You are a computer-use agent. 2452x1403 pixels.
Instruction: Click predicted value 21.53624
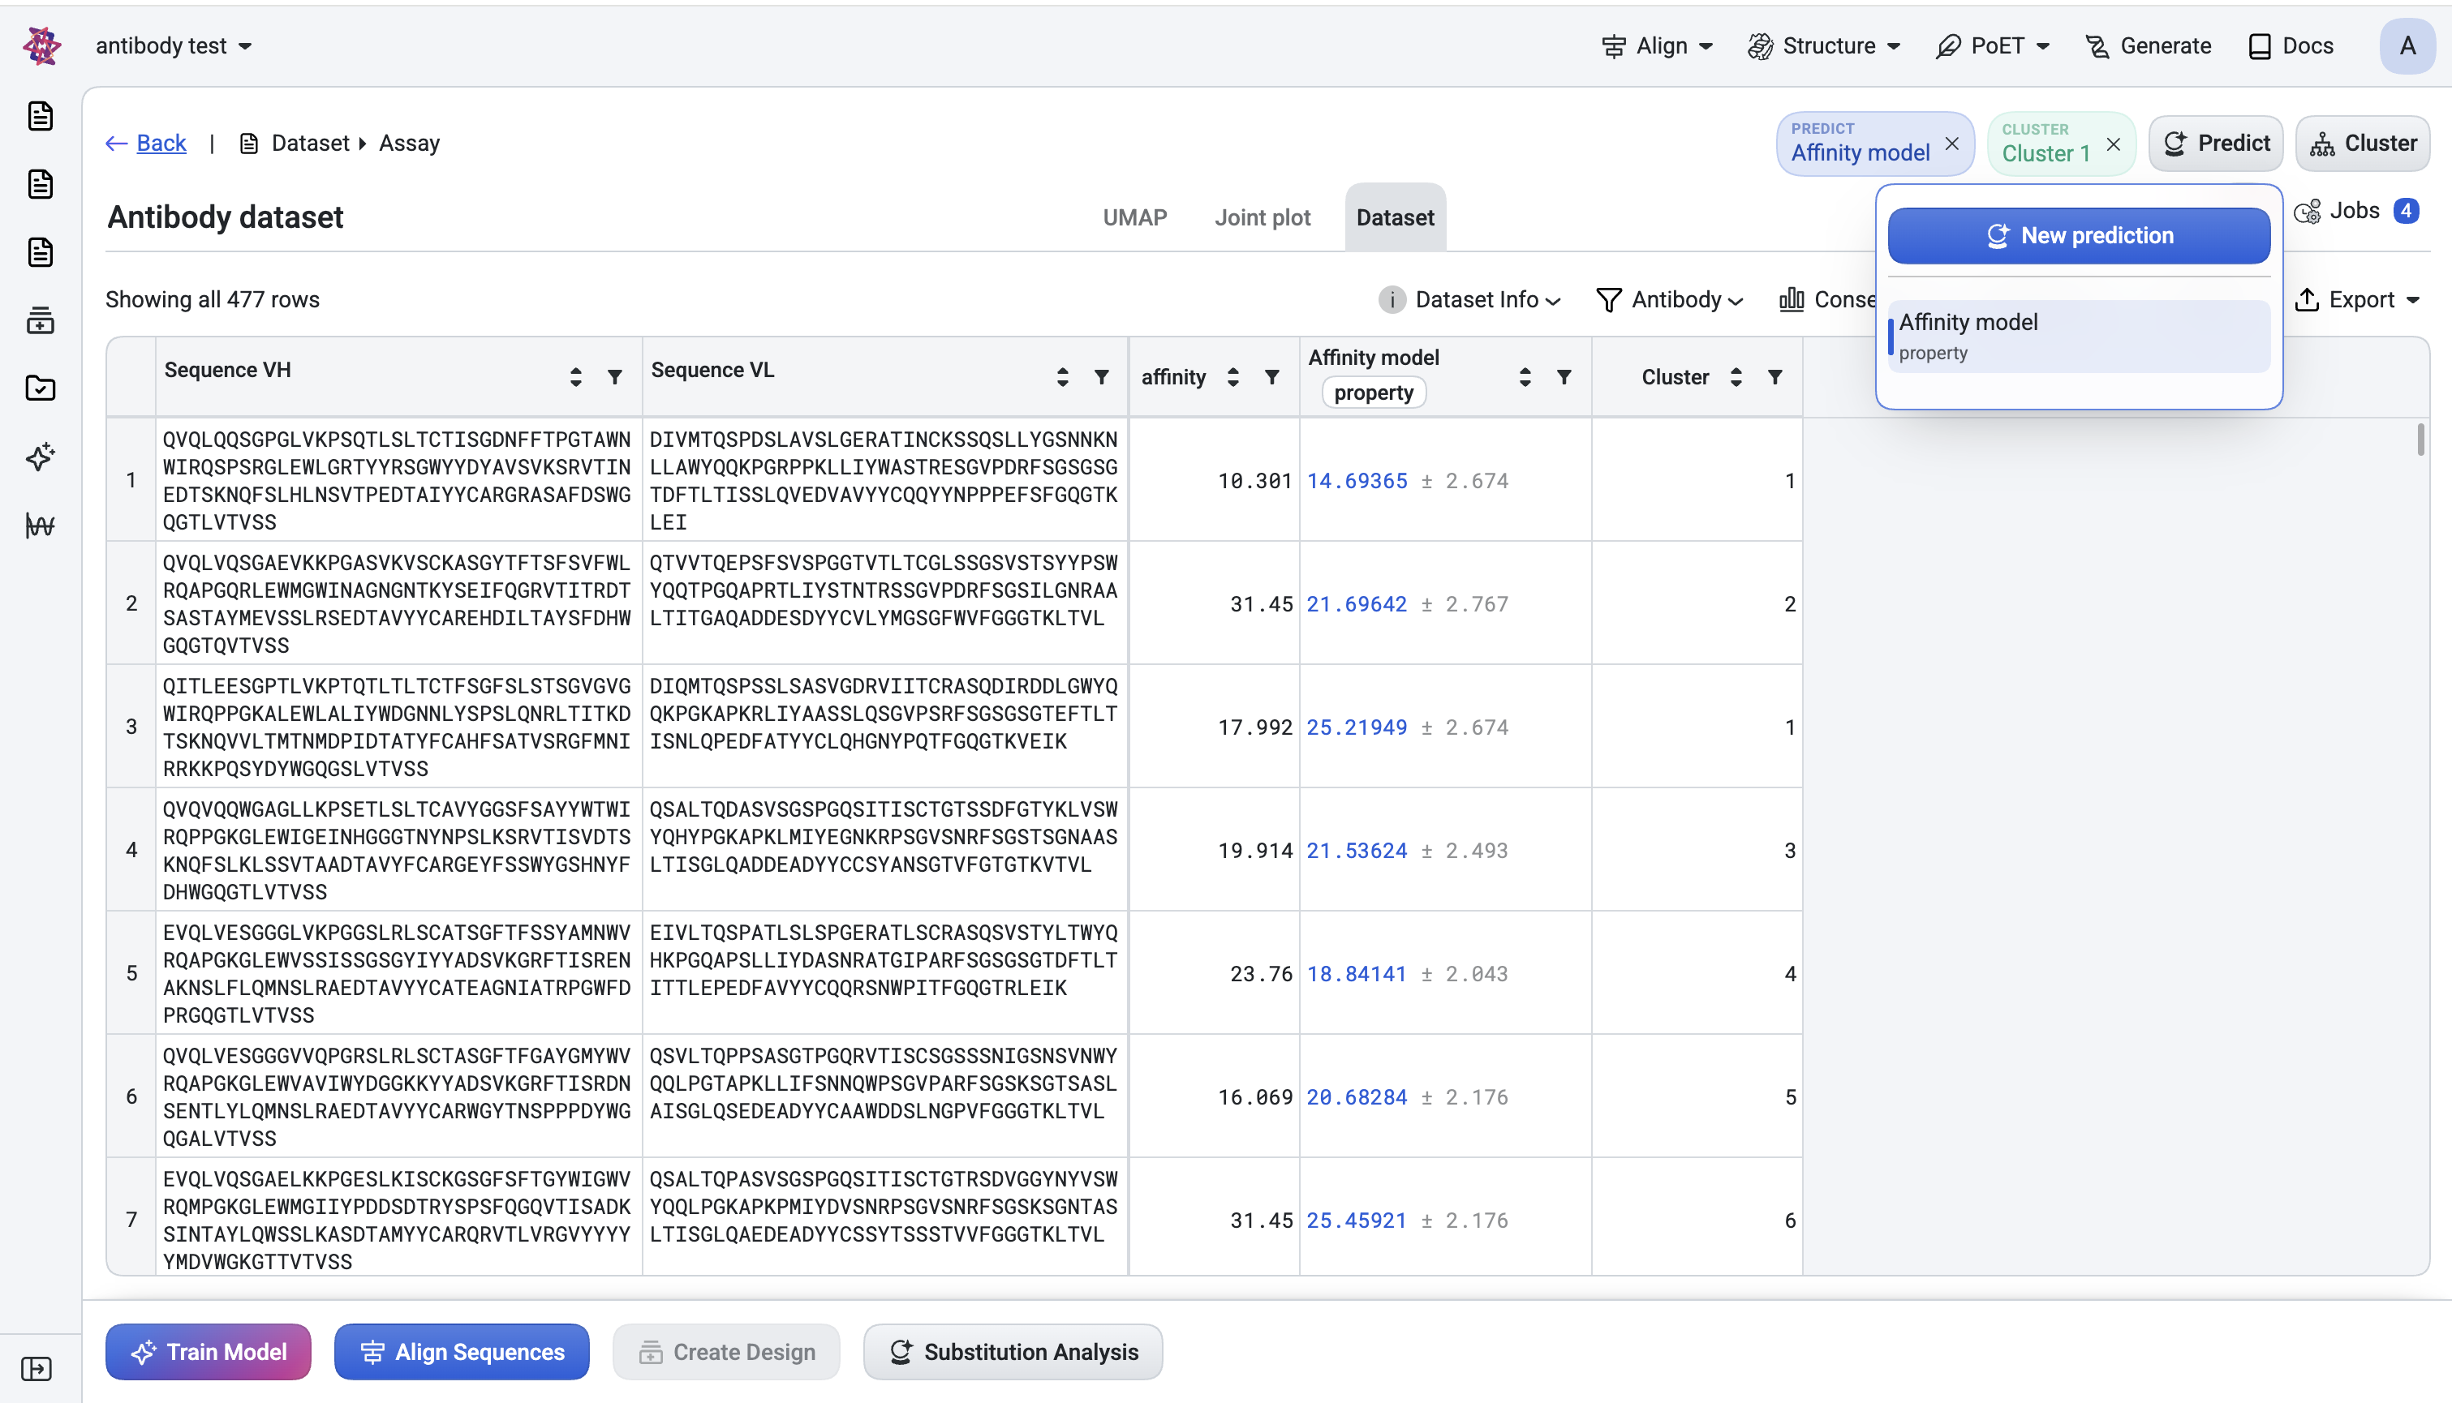click(x=1356, y=851)
